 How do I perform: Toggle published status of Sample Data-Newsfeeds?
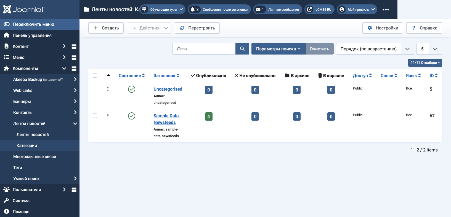132,116
